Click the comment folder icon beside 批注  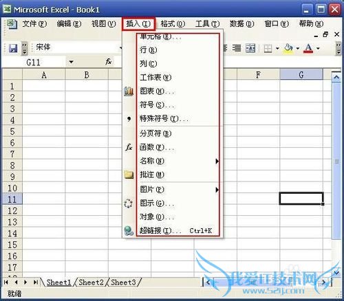(129, 175)
